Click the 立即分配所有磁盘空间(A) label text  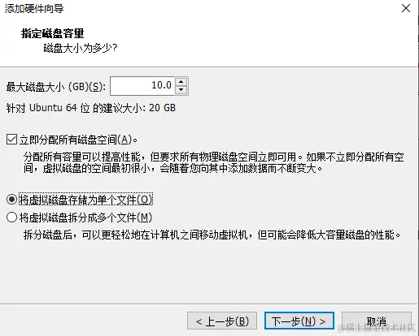click(x=78, y=140)
